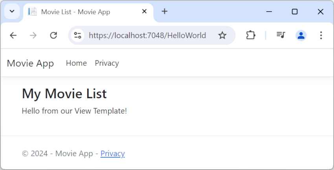Open the user profile avatar
The height and width of the screenshot is (170, 334).
point(301,35)
